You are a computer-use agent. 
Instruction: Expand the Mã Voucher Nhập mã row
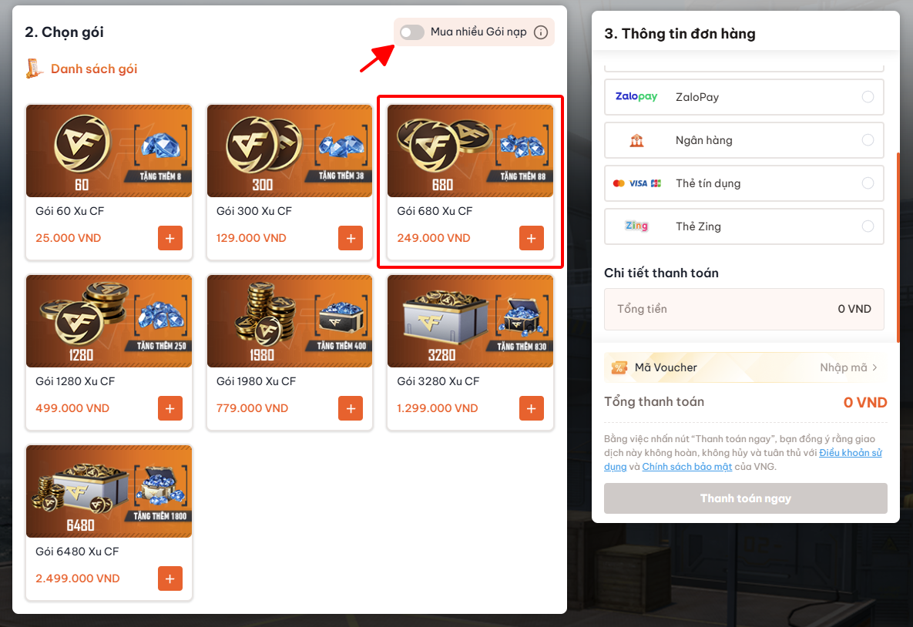848,367
